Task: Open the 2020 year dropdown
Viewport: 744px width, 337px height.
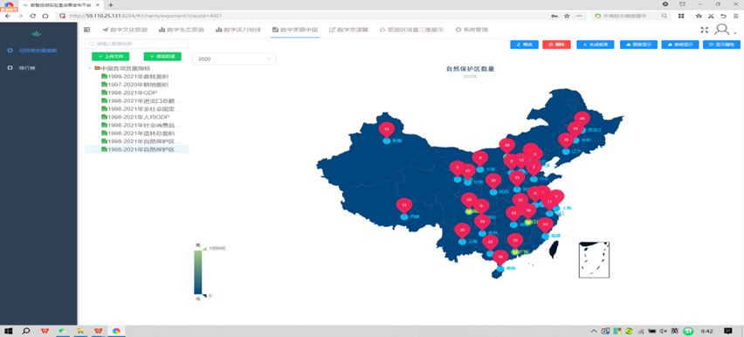Action: pyautogui.click(x=234, y=58)
